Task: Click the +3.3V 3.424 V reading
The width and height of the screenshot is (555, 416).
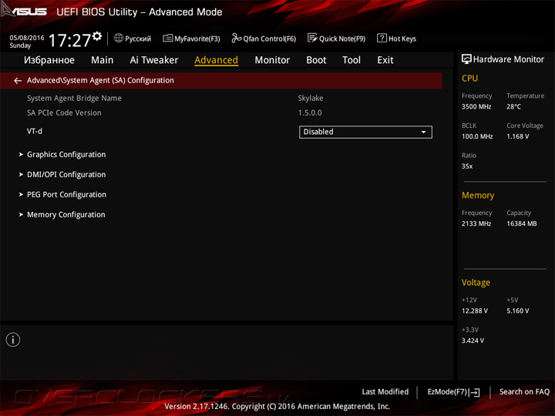Action: (473, 341)
